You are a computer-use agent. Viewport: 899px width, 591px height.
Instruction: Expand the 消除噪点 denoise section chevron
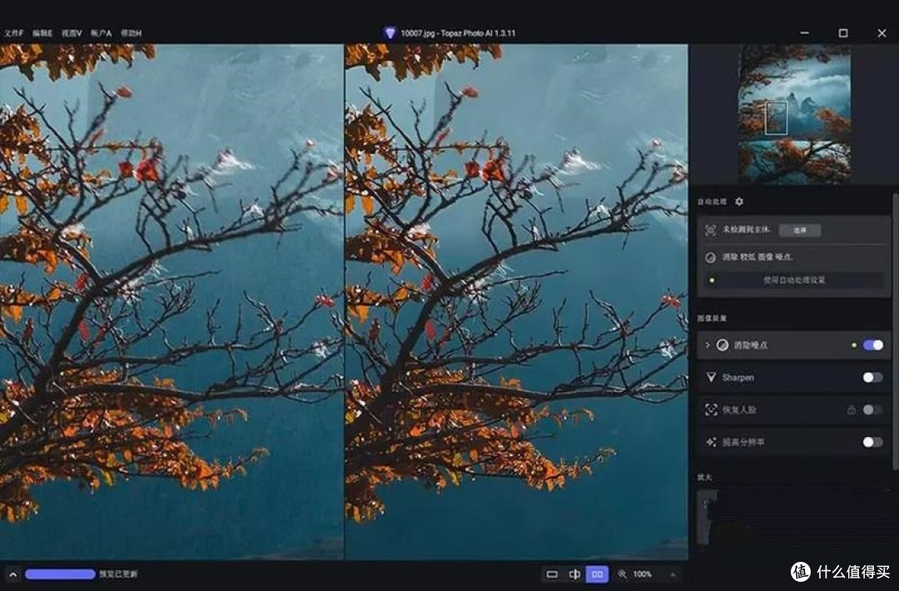(x=707, y=345)
